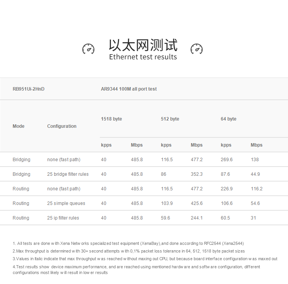Click the 54.6 Mbps value
Image resolution: width=288 pixels, height=284 pixels.
tap(255, 203)
